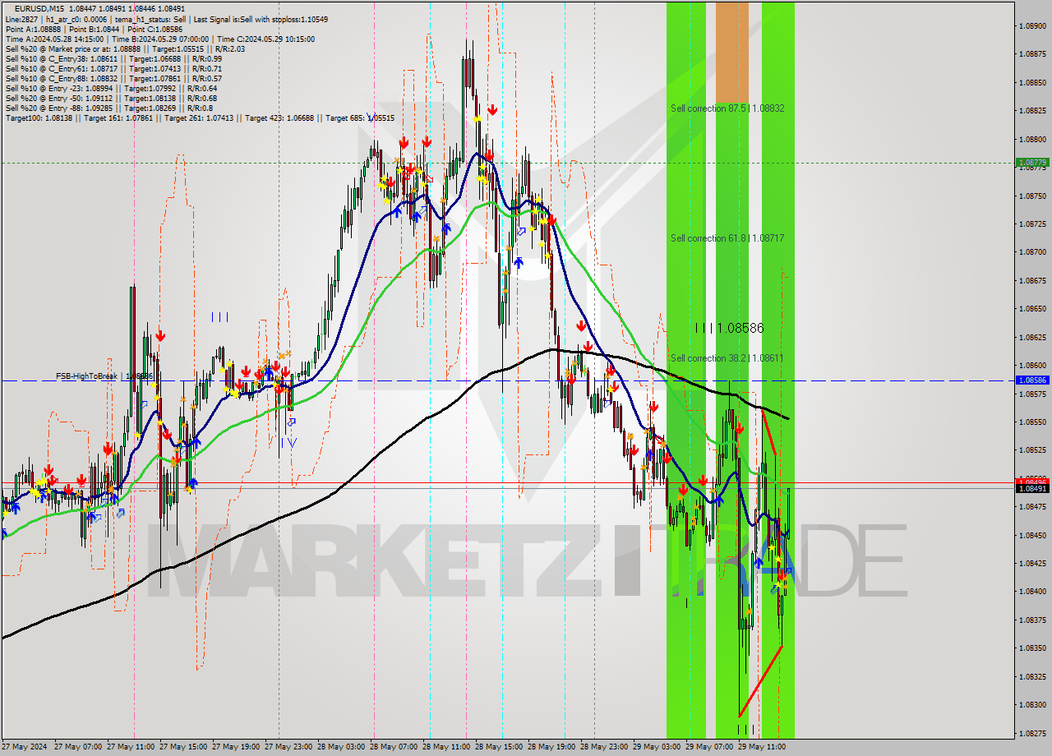Click the 1.08625 price axis label
This screenshot has width=1052, height=756.
(1032, 337)
